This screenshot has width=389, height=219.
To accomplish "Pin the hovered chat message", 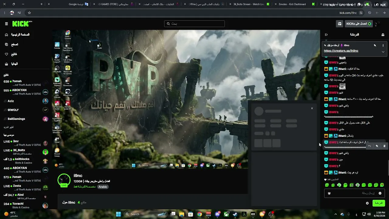I will click(x=377, y=146).
